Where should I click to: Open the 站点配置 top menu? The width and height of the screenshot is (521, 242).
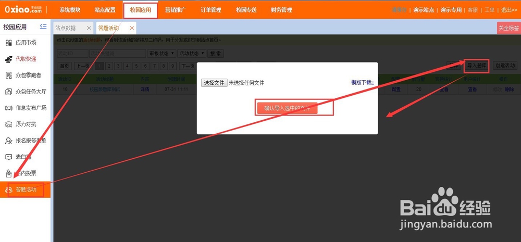(x=105, y=10)
